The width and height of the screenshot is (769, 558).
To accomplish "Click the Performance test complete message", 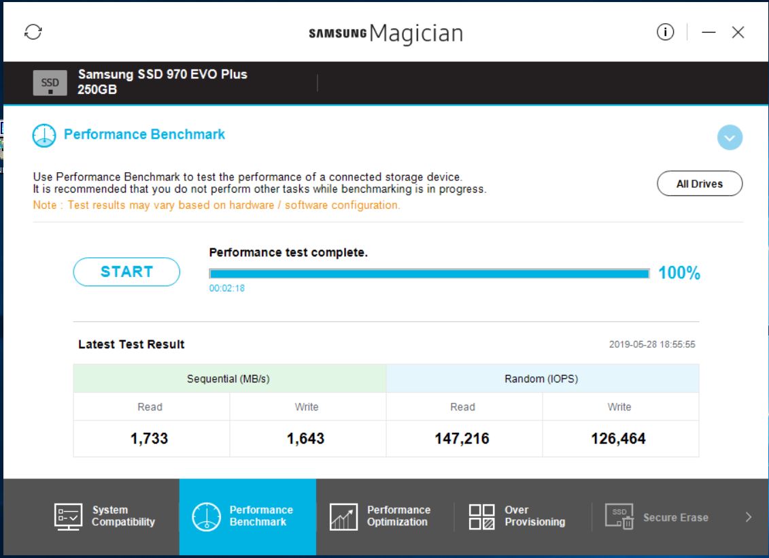I will [288, 252].
